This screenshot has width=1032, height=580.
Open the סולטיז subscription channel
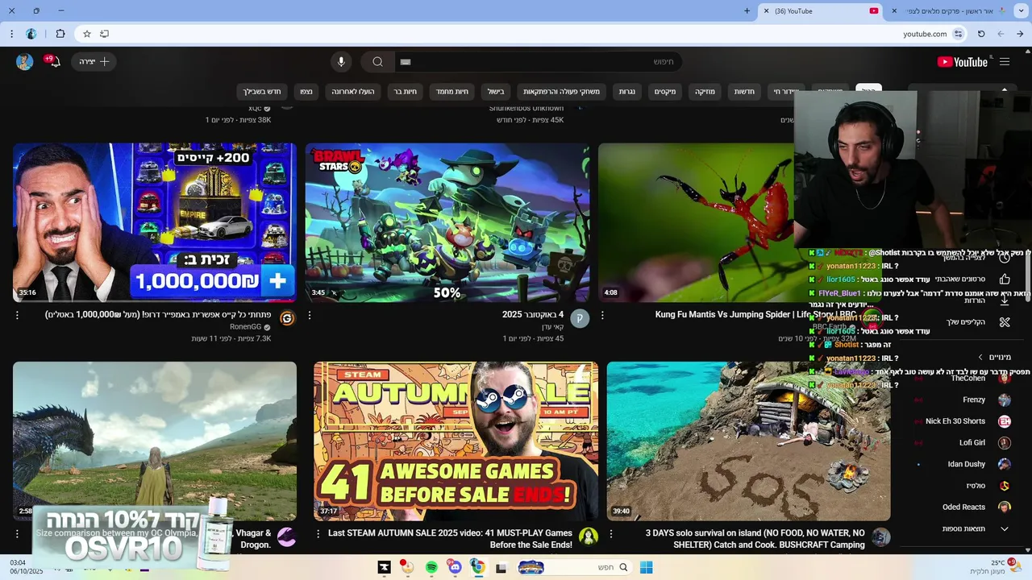(976, 486)
